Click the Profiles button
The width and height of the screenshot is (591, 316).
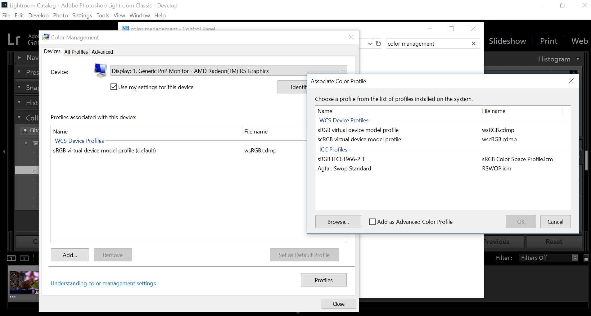click(323, 280)
